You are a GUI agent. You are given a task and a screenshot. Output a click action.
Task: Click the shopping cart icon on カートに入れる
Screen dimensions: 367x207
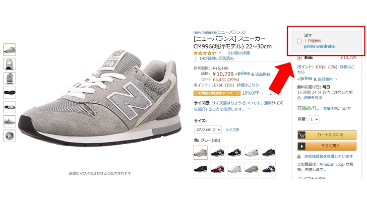click(302, 135)
